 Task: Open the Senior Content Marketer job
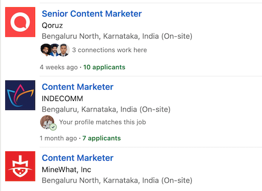click(92, 14)
